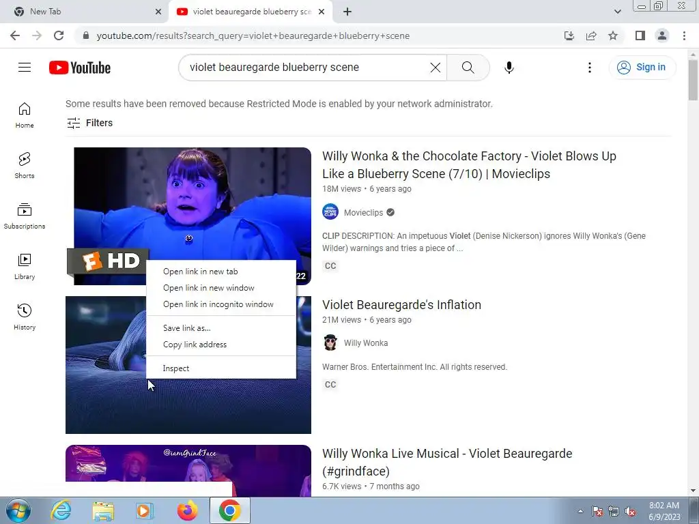The height and width of the screenshot is (524, 699).
Task: Show hidden system tray icons arrow
Action: 580,511
